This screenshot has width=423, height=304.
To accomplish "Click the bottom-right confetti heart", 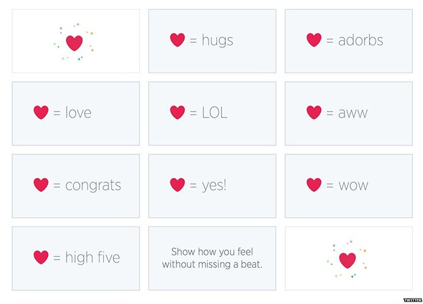I will 347,261.
